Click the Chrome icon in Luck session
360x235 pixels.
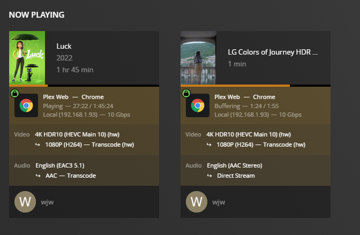pyautogui.click(x=26, y=105)
